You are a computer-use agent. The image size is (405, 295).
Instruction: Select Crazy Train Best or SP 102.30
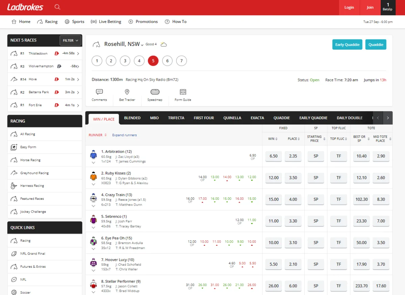[x=361, y=199]
